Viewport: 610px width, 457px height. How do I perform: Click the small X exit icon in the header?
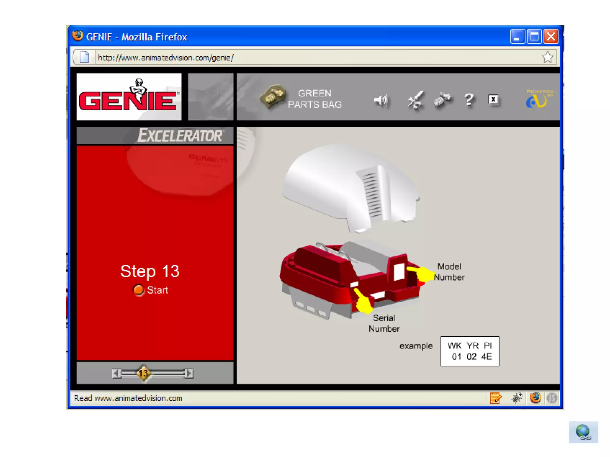click(x=493, y=100)
